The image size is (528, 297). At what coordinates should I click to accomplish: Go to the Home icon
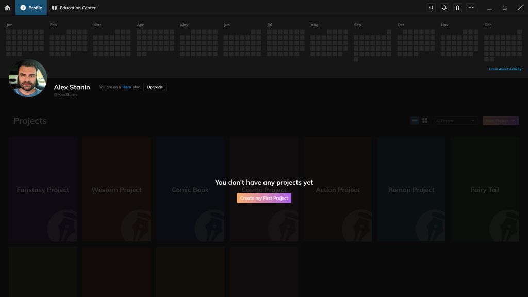[x=8, y=8]
